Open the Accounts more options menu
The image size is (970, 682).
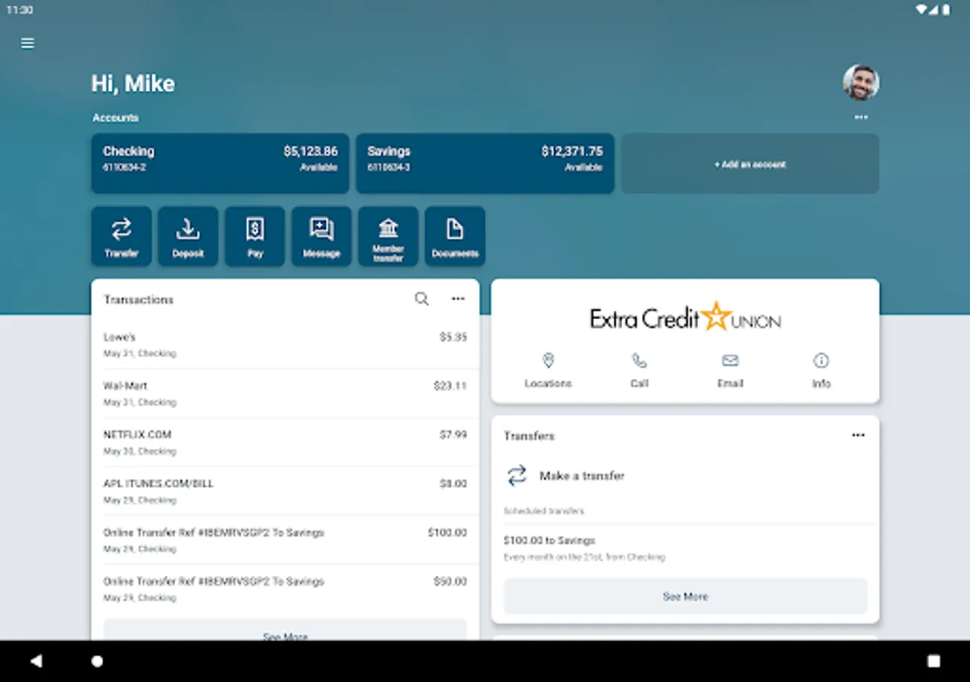point(861,117)
